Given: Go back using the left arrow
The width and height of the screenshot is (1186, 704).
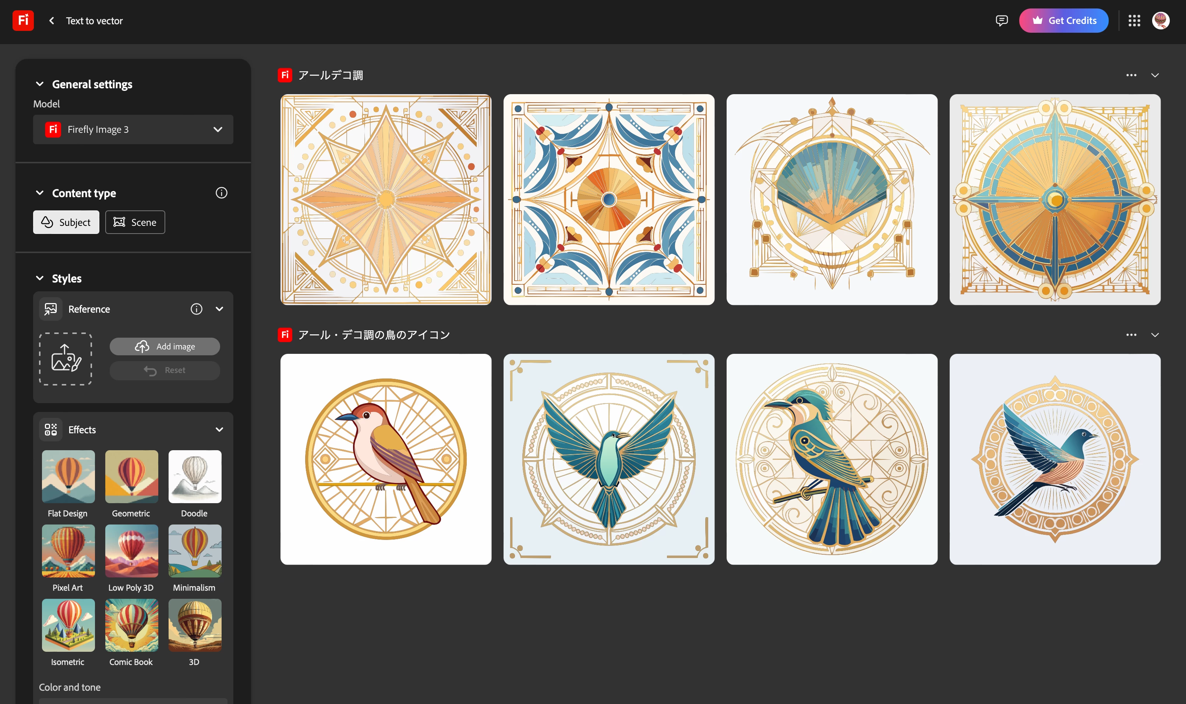Looking at the screenshot, I should tap(51, 21).
